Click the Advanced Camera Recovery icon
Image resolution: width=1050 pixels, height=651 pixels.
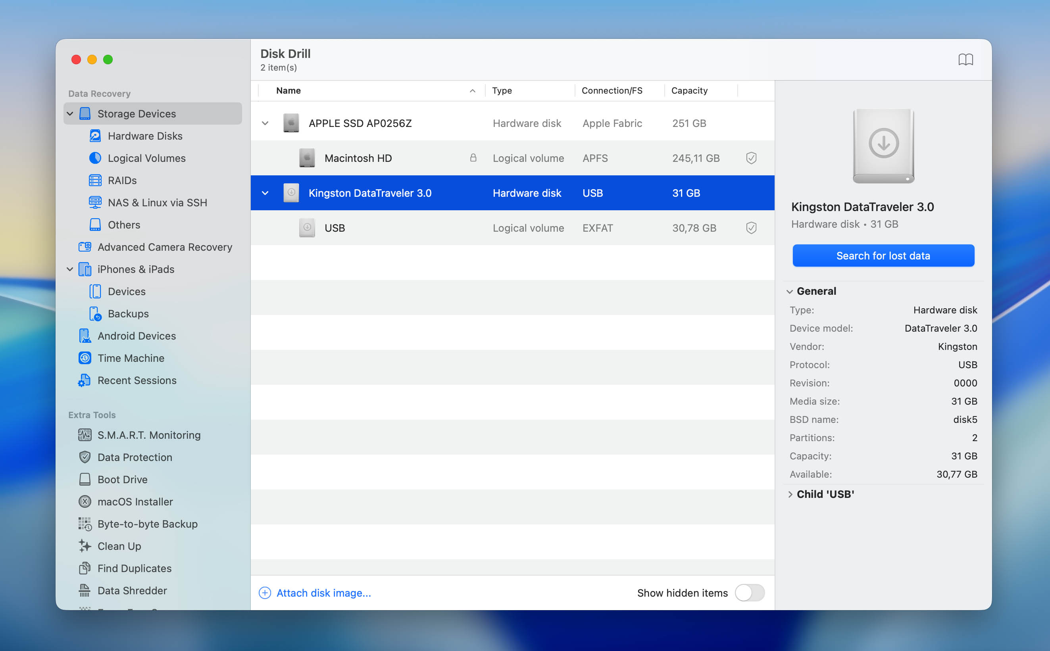(85, 247)
